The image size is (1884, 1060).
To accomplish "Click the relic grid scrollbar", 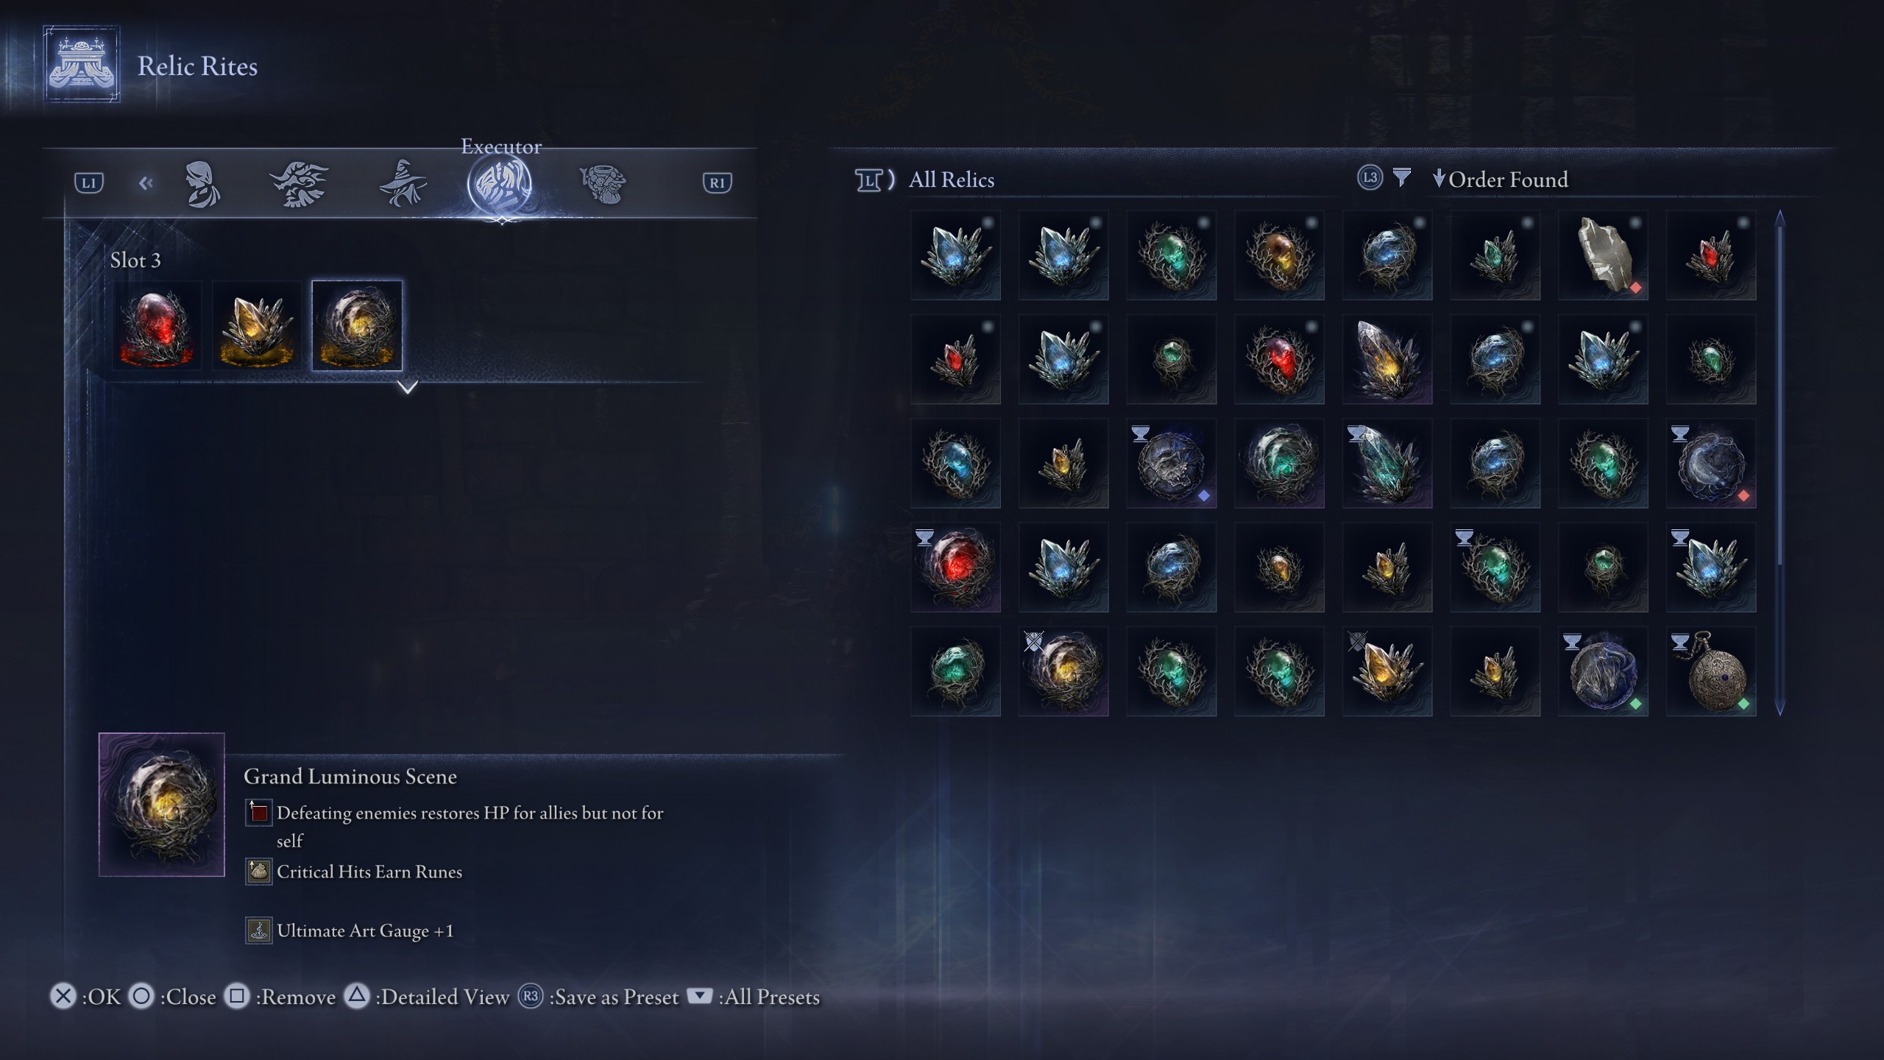I will (1780, 462).
